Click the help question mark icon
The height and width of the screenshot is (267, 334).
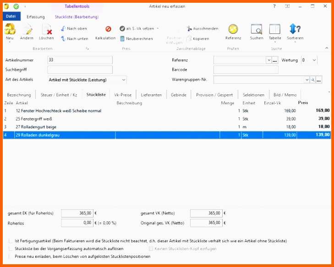coord(274,6)
